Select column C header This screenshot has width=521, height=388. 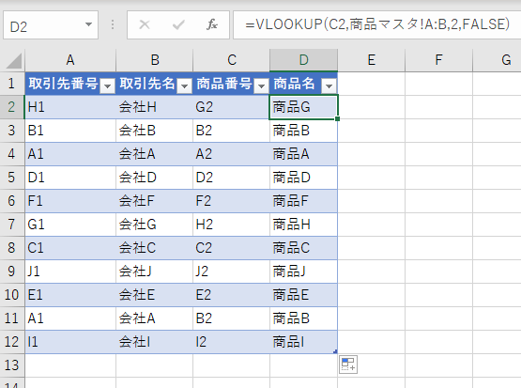tap(232, 60)
